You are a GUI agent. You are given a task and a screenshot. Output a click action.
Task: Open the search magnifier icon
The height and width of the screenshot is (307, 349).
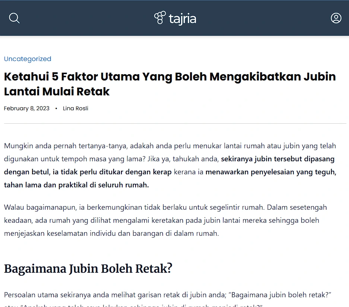[14, 18]
